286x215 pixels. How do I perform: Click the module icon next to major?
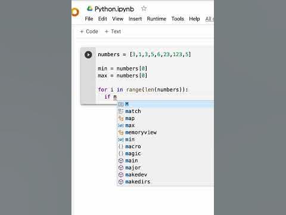[x=121, y=168]
